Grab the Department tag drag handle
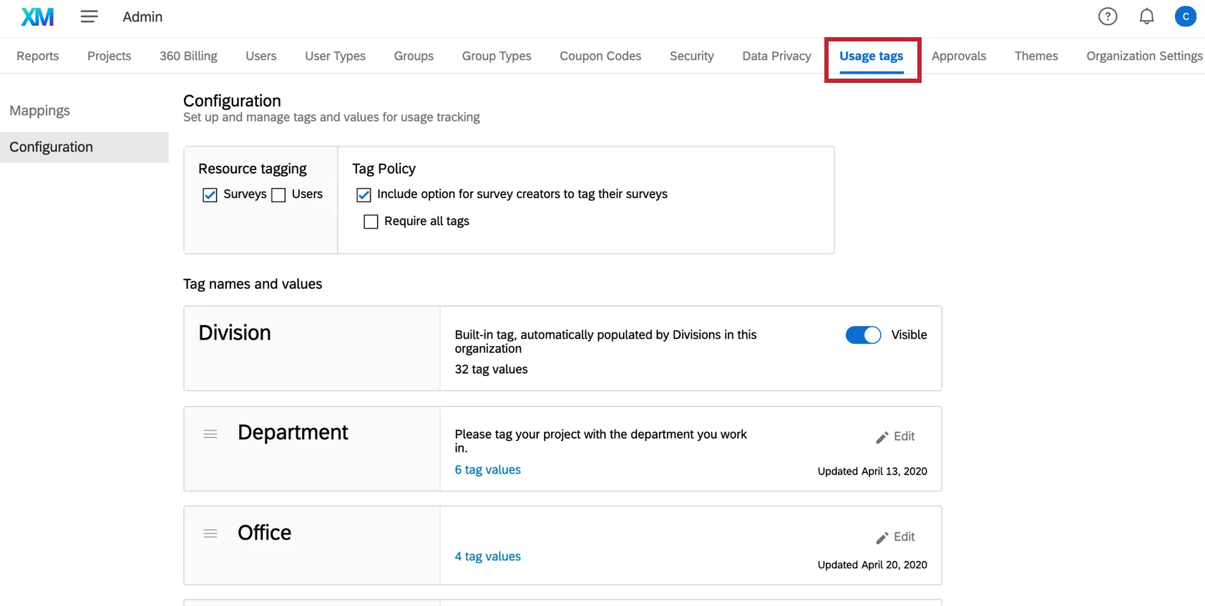Image resolution: width=1205 pixels, height=606 pixels. pyautogui.click(x=210, y=434)
